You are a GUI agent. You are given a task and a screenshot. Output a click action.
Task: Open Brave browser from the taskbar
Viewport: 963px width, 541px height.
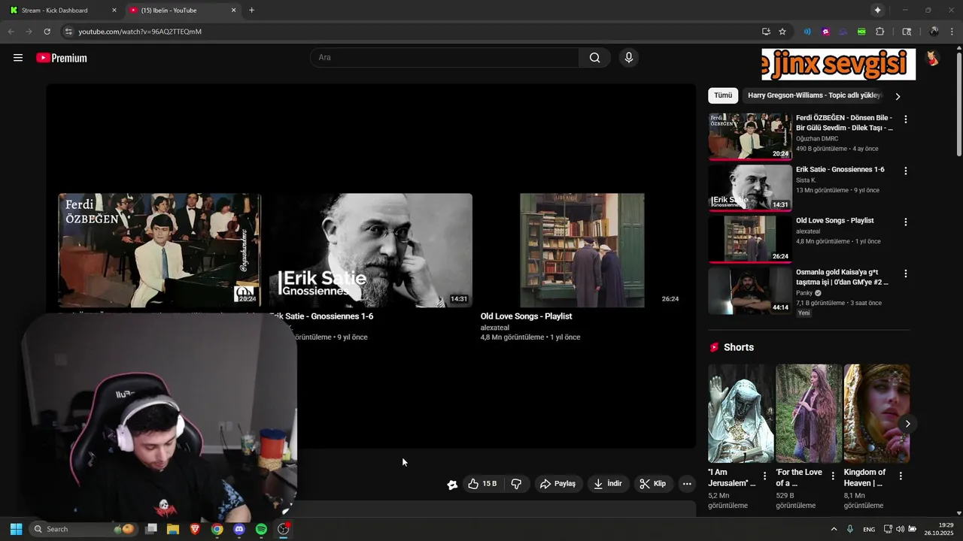pyautogui.click(x=195, y=529)
